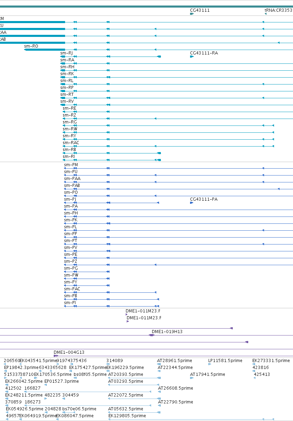Select the sm-PM protein label
Screen dimensions: 293x421
71,165
